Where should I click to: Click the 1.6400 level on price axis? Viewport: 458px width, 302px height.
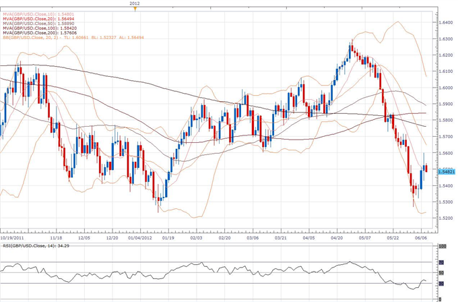tap(445, 22)
